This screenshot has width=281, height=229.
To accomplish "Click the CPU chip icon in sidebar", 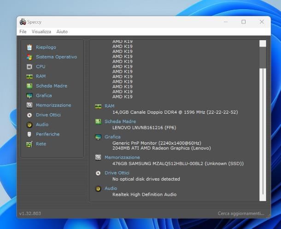I will [29, 67].
